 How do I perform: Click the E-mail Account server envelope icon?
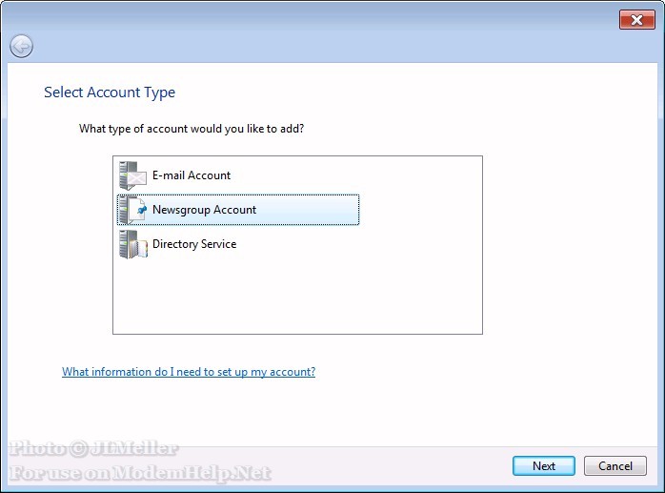133,175
